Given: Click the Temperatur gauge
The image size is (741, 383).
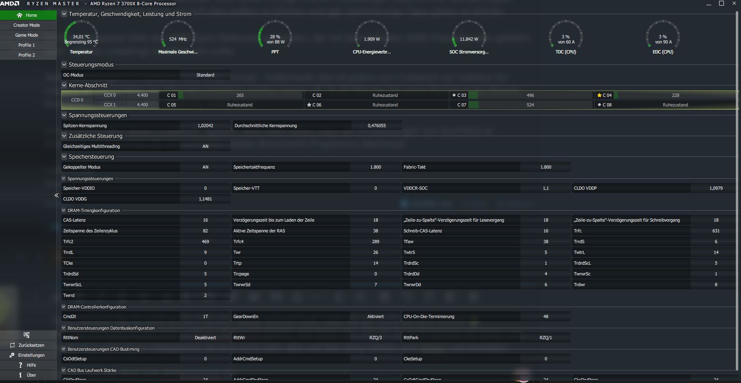Looking at the screenshot, I should [81, 37].
